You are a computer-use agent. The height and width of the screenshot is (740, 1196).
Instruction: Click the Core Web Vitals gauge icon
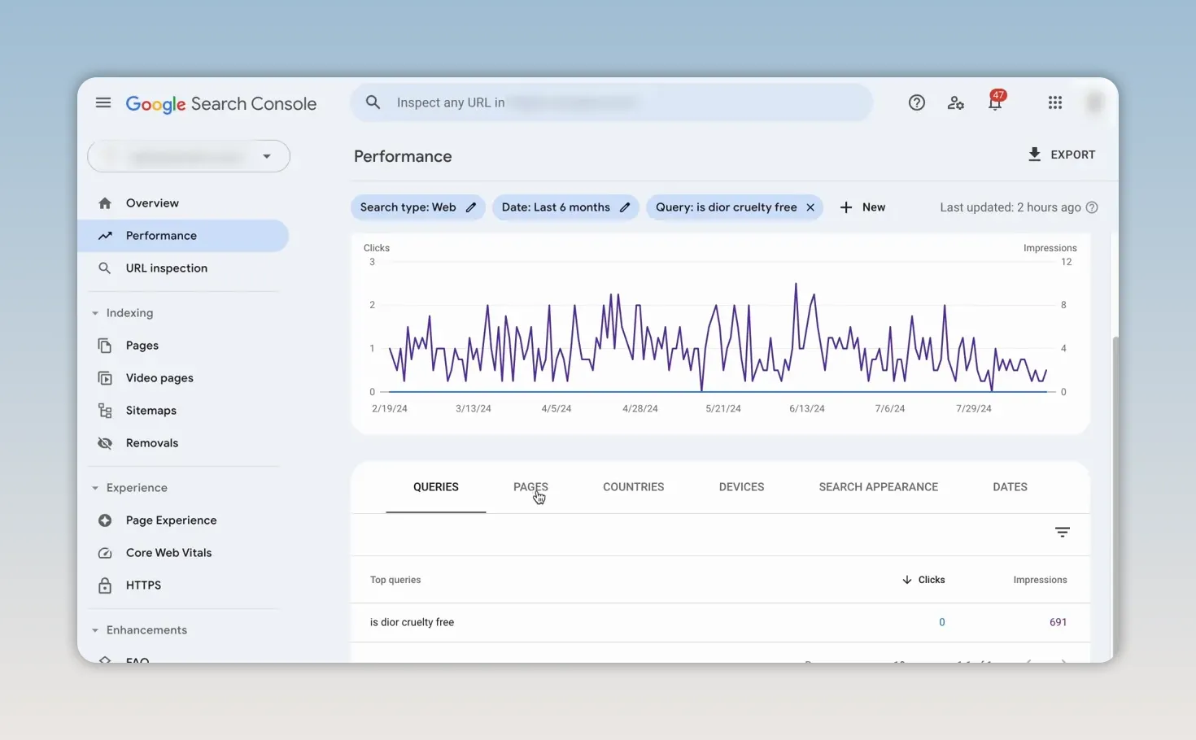coord(105,553)
